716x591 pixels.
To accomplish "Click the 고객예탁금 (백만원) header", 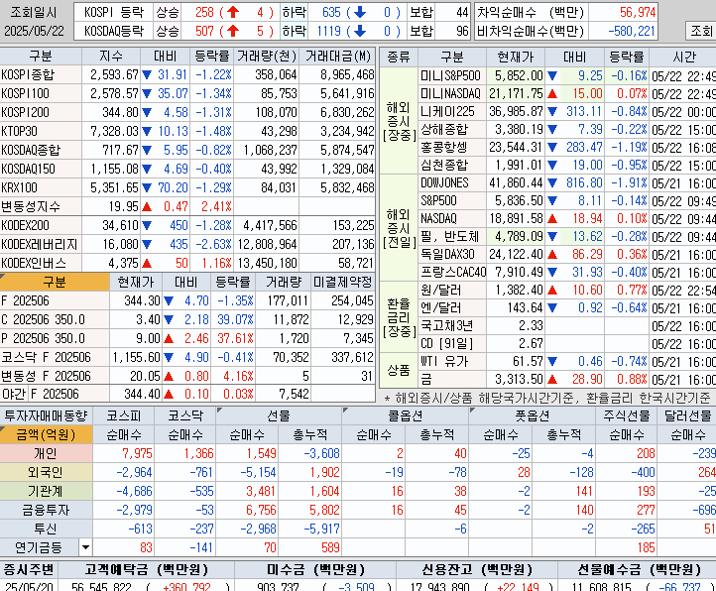I will (x=146, y=569).
